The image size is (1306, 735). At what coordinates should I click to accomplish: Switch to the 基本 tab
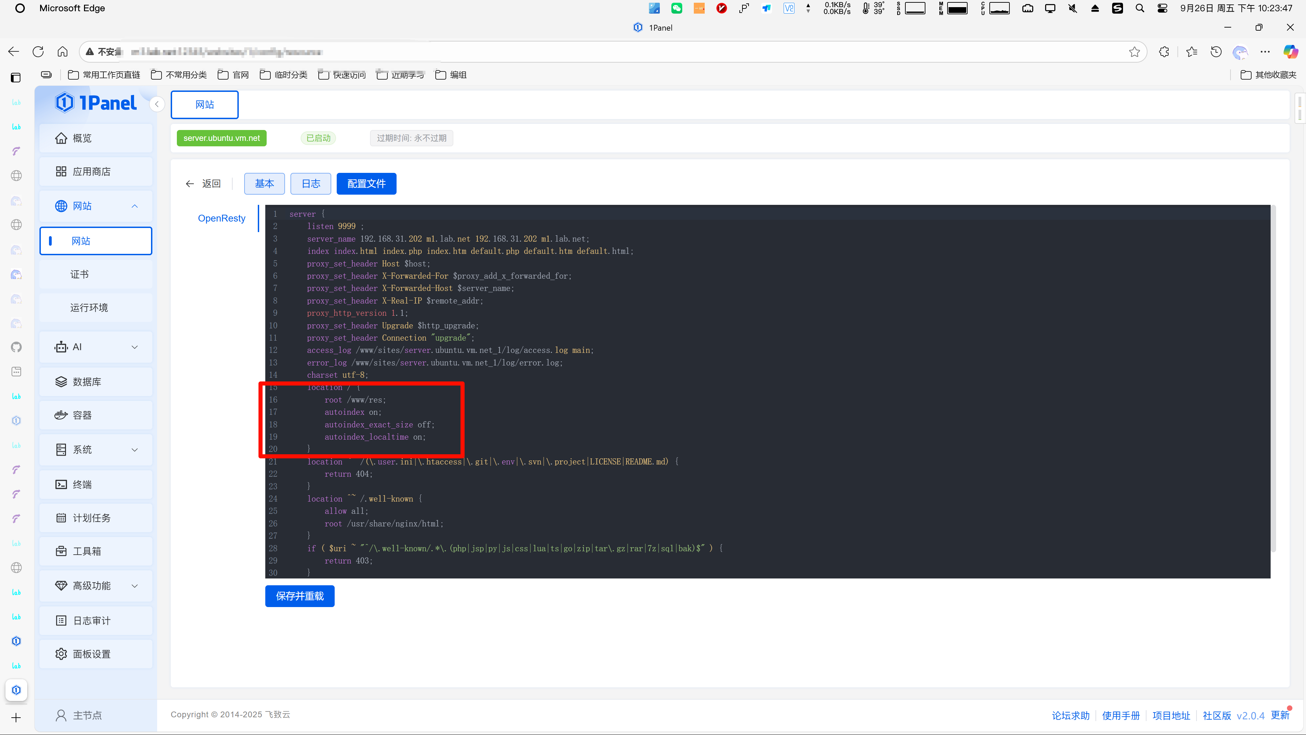click(x=264, y=184)
